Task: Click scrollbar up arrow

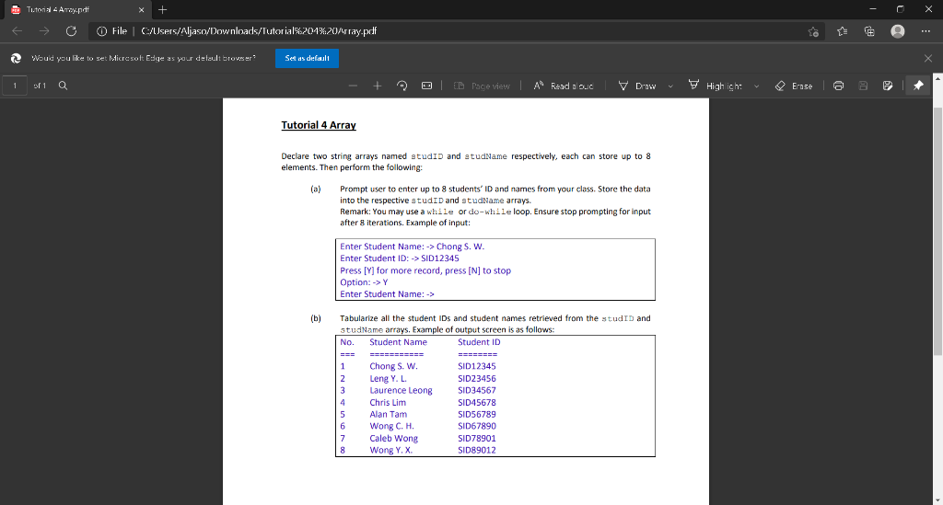Action: click(937, 78)
